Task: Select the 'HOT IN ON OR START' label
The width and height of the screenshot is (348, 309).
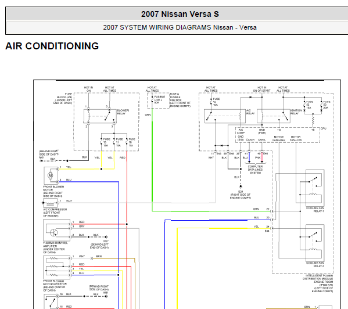Action: coord(262,89)
